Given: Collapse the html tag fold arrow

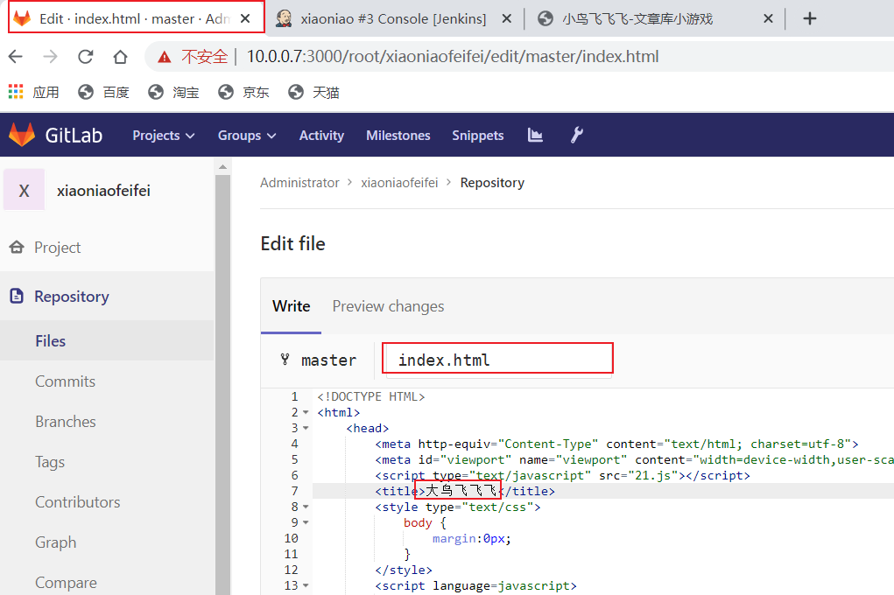Looking at the screenshot, I should [x=306, y=413].
